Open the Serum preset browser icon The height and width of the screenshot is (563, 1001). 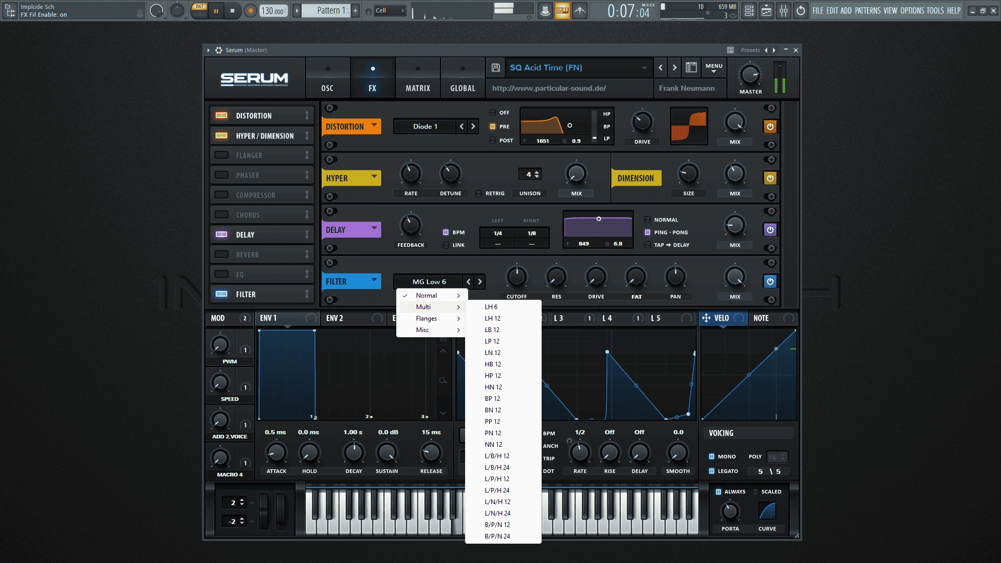(x=691, y=67)
